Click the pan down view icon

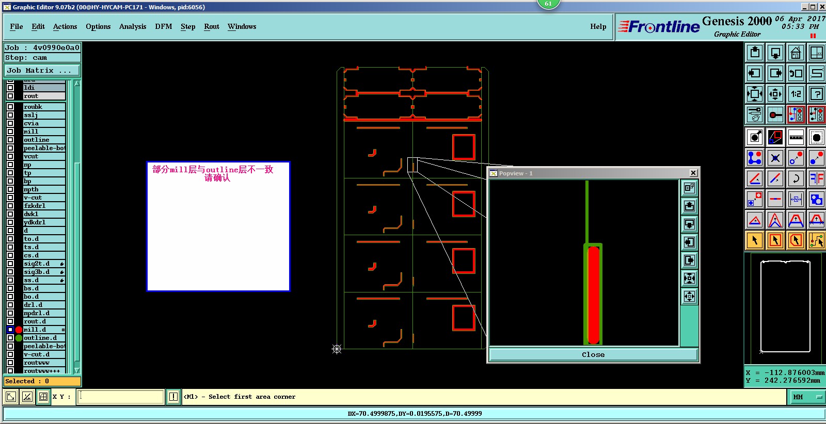tap(775, 53)
